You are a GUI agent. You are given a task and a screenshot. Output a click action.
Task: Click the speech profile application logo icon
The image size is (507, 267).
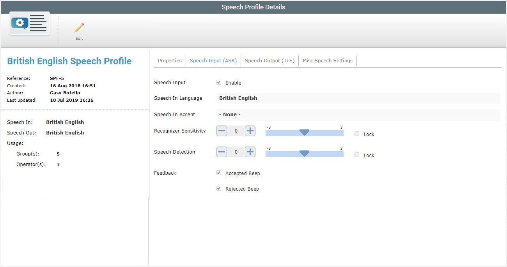coord(29,23)
